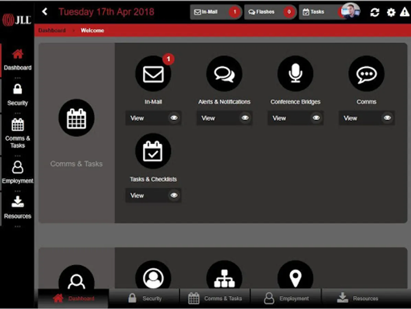
Task: Click eye icon in Comms View button
Action: [387, 118]
